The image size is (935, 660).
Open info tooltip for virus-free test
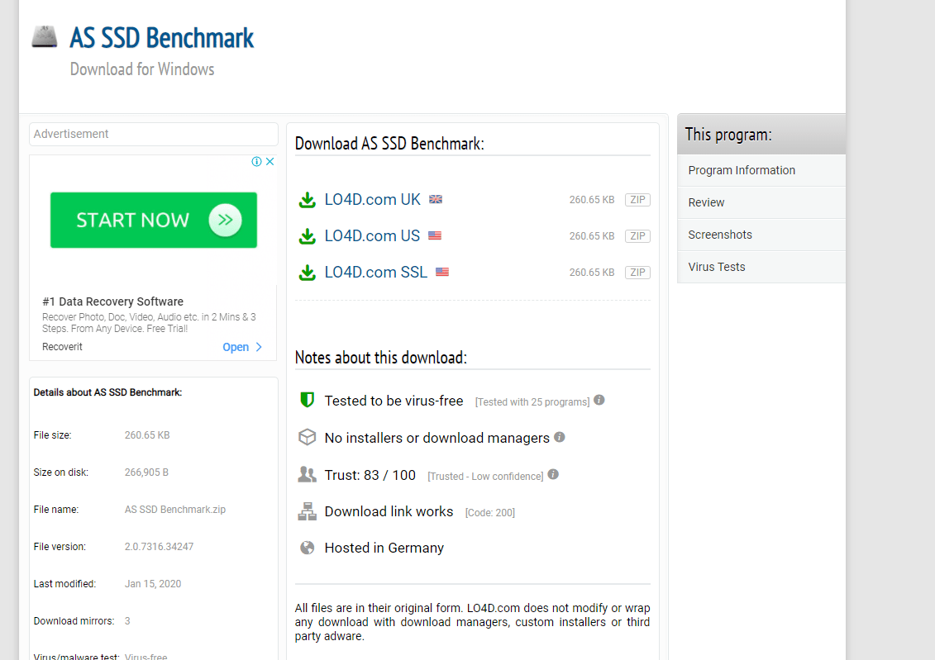tap(599, 401)
